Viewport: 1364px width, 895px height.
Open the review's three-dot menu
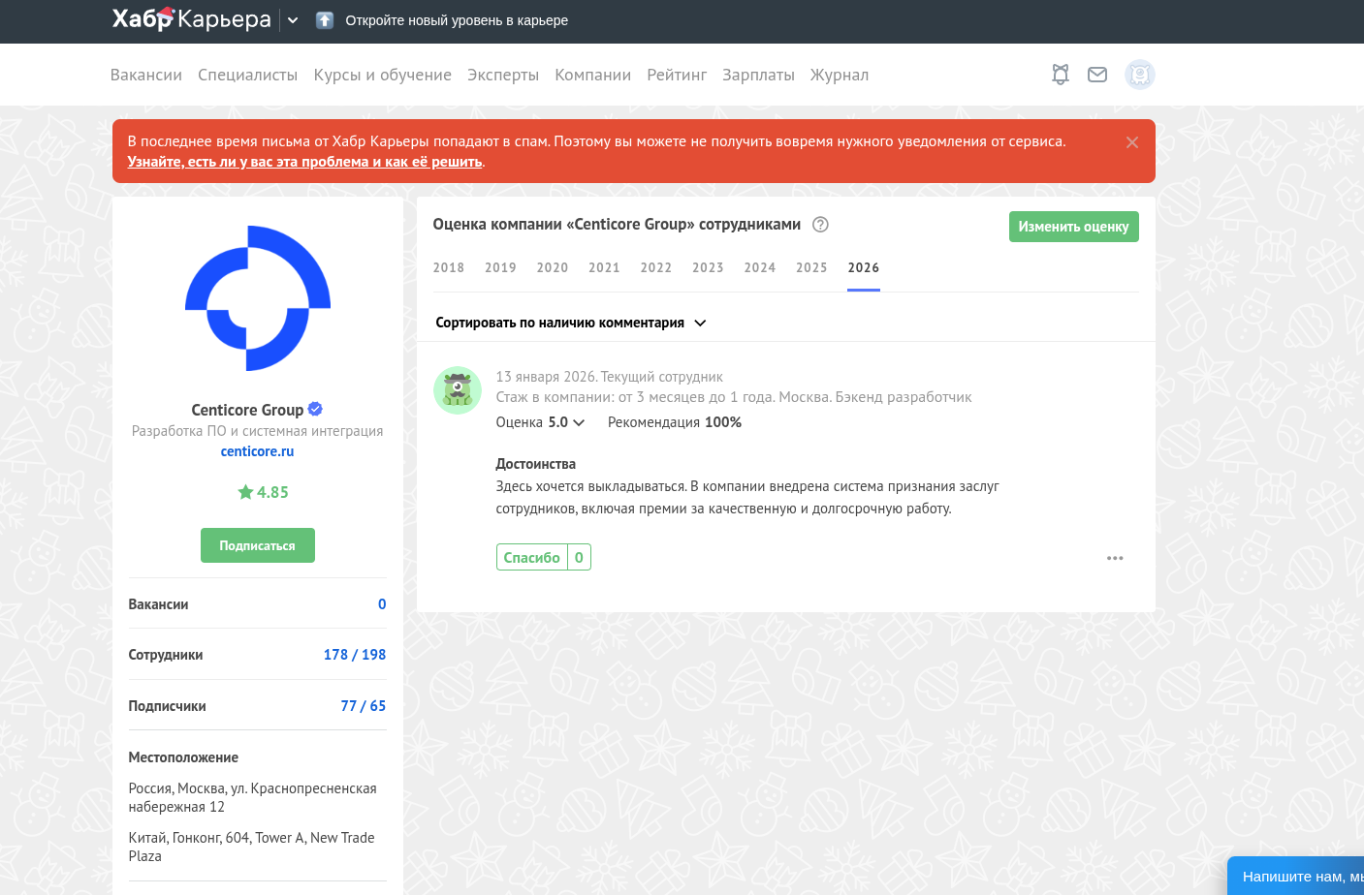point(1115,558)
